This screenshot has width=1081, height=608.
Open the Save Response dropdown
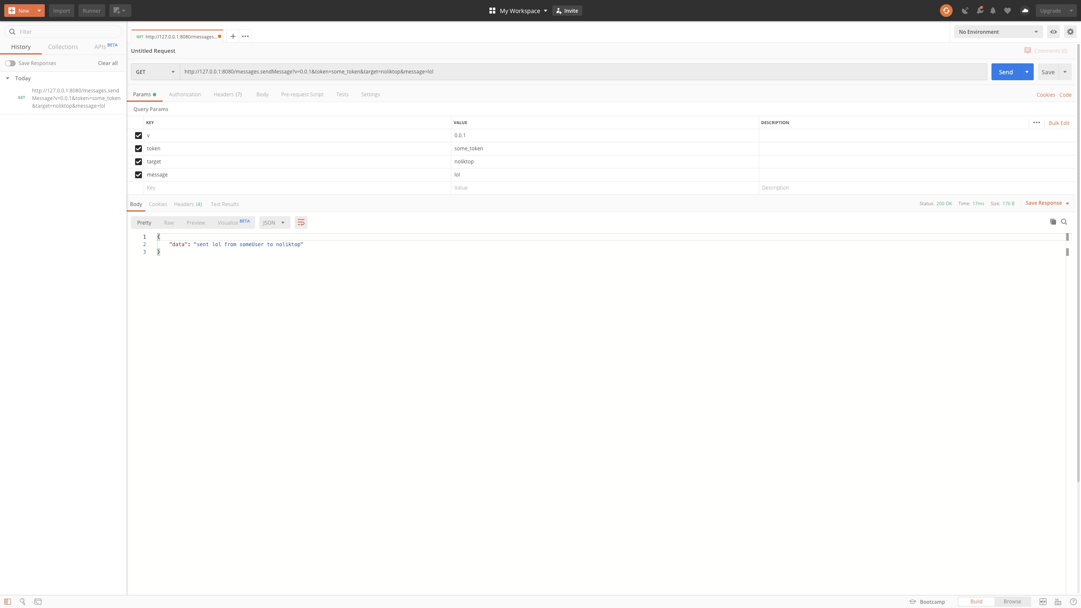pyautogui.click(x=1047, y=203)
